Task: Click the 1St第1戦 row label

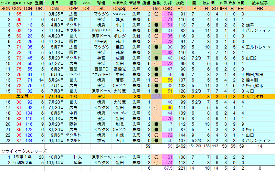Action: point(22,157)
